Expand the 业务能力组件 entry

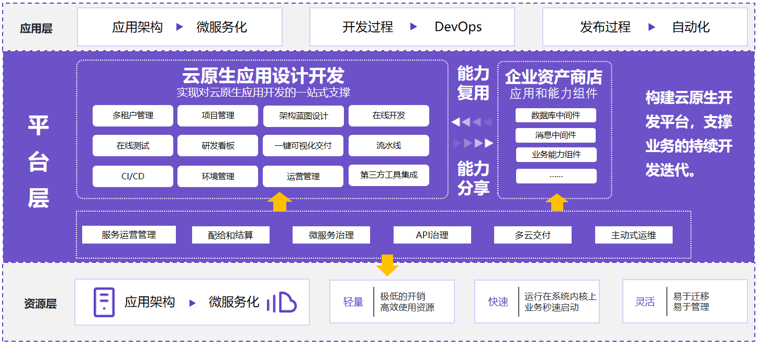coord(556,154)
